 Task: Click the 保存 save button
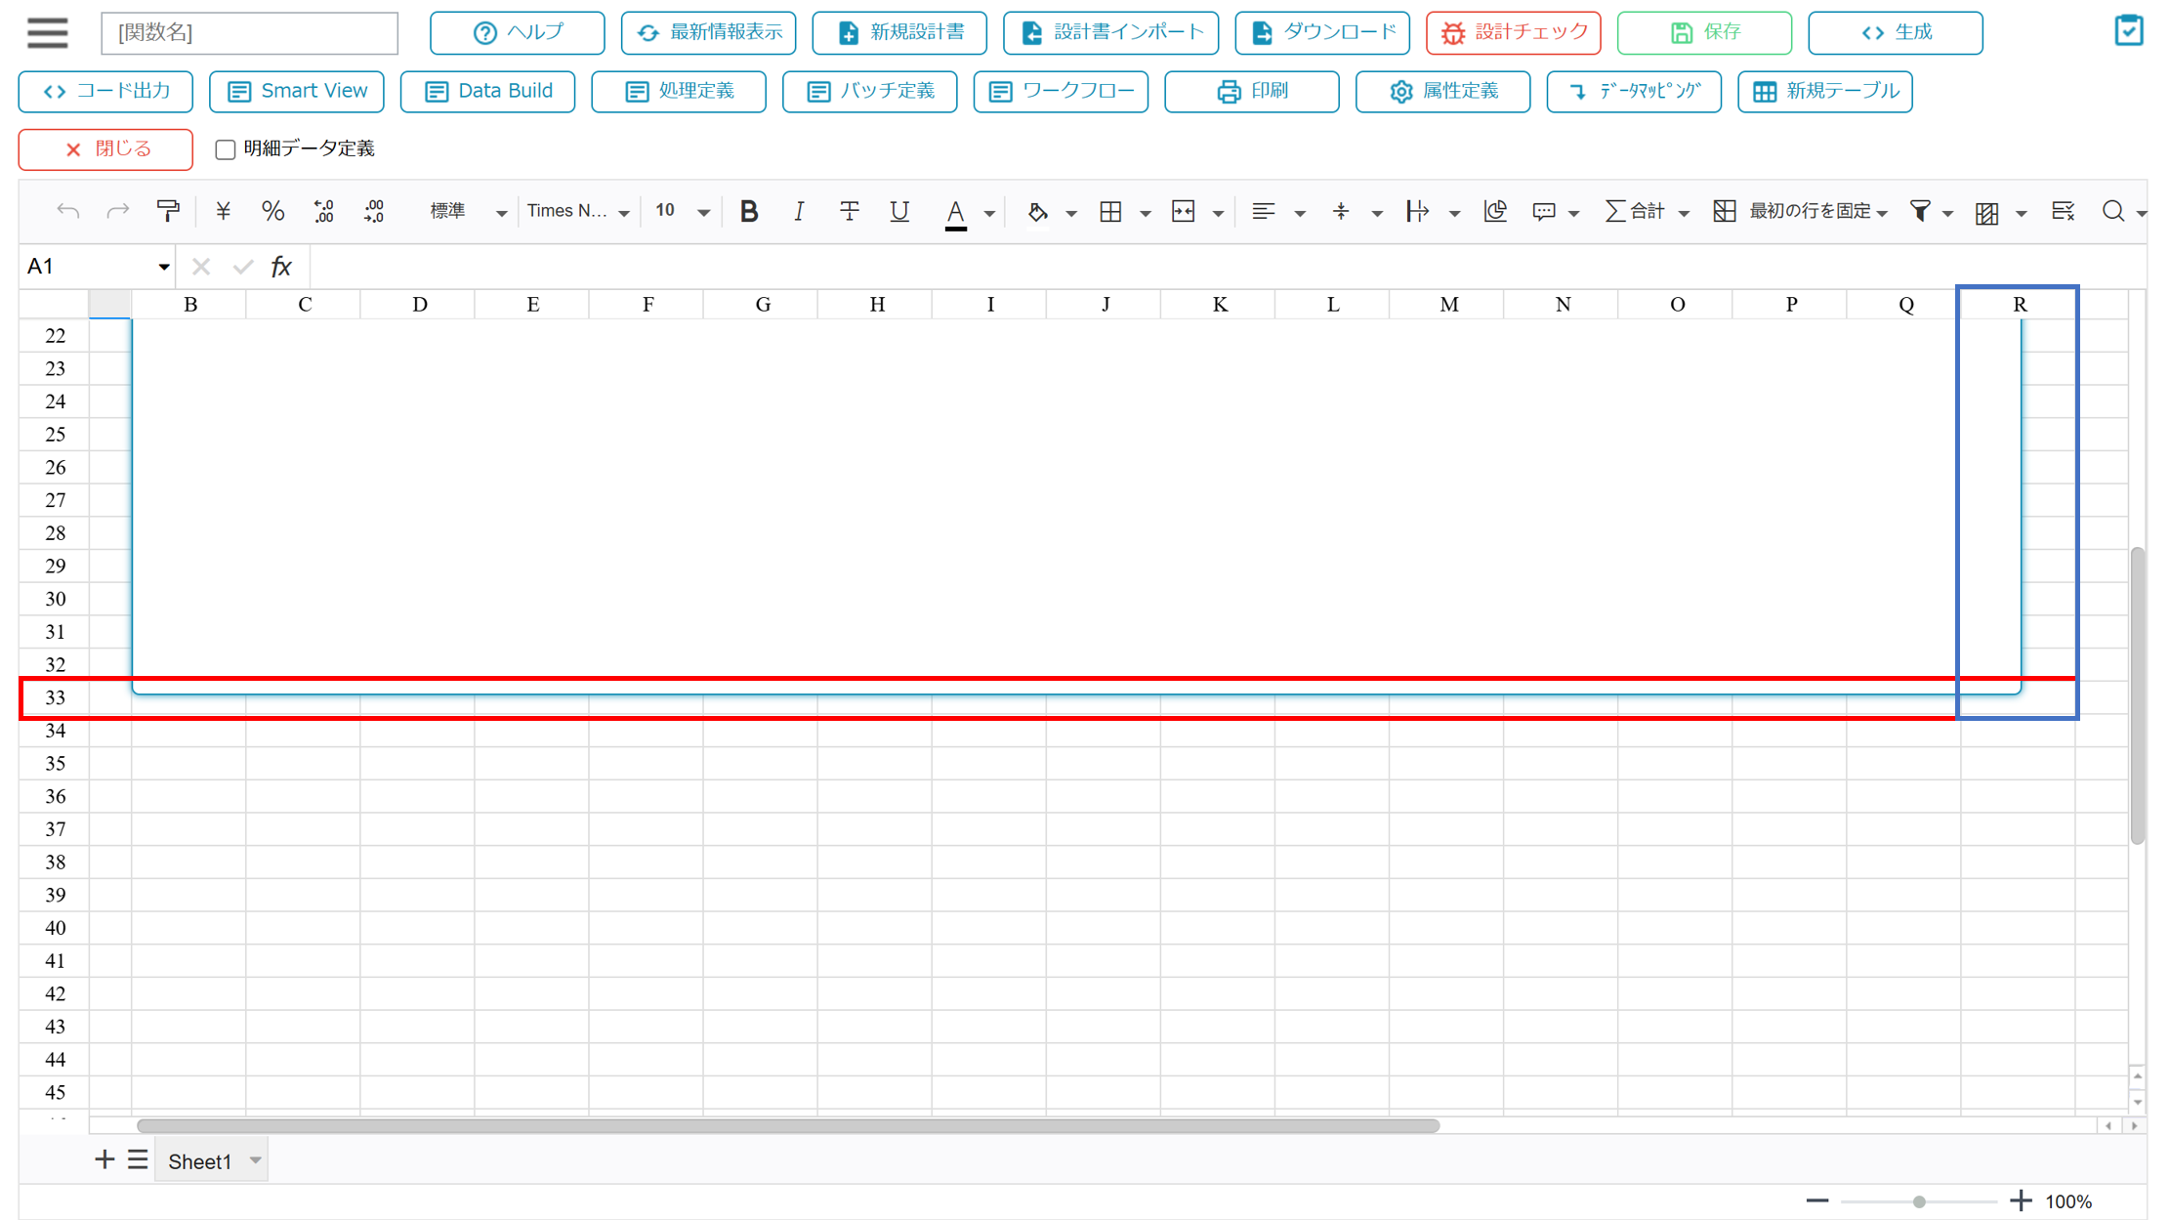click(1704, 32)
